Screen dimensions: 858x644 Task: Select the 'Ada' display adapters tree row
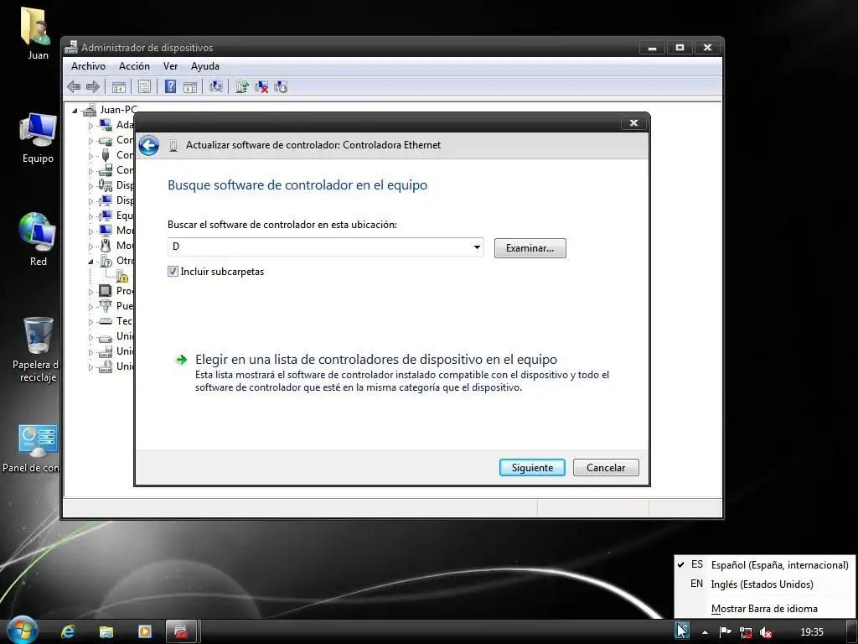tap(116, 125)
